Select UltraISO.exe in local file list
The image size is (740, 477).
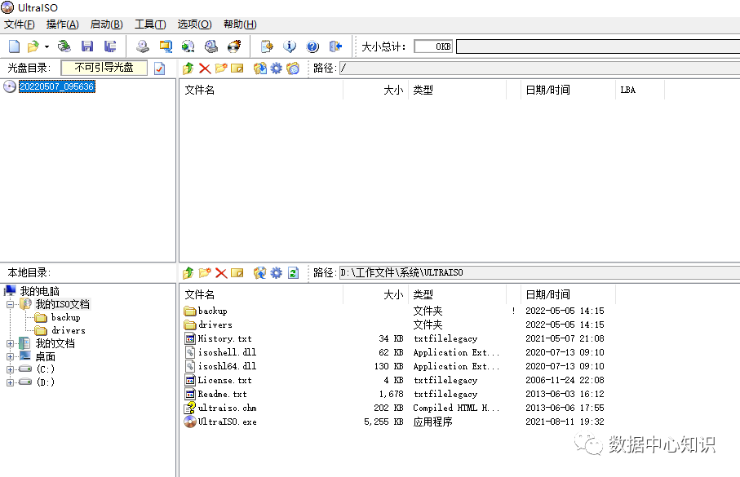pyautogui.click(x=227, y=422)
